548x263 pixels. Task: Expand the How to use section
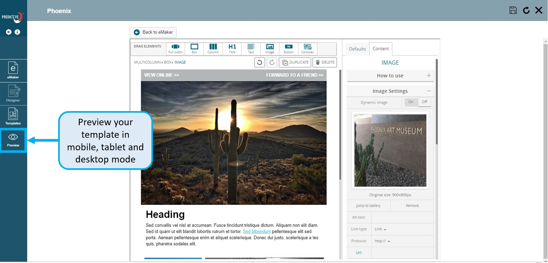[x=390, y=76]
